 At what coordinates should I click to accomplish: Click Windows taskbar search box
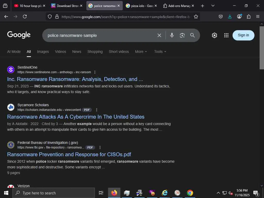click(x=54, y=193)
